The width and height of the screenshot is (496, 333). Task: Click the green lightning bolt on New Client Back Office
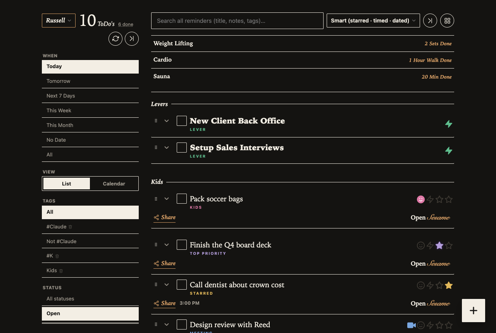coord(449,124)
